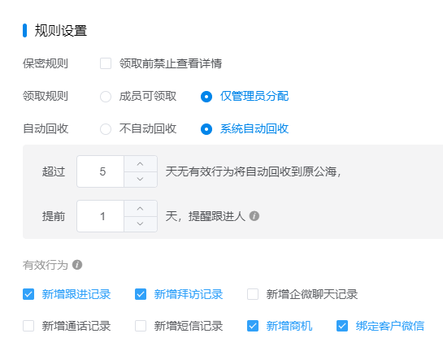The width and height of the screenshot is (443, 351).
Task: Click the 超过 days input field showing 5
Action: 101,171
